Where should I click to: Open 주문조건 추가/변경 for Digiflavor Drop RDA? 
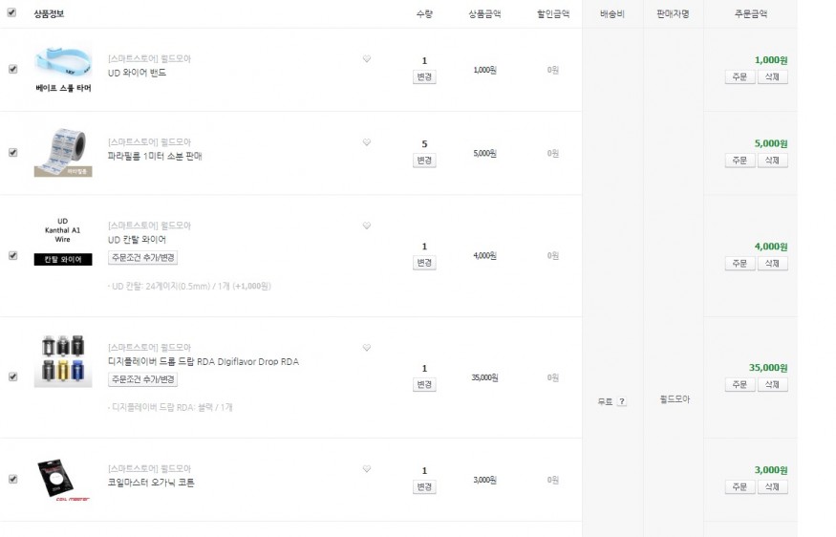[x=143, y=379]
